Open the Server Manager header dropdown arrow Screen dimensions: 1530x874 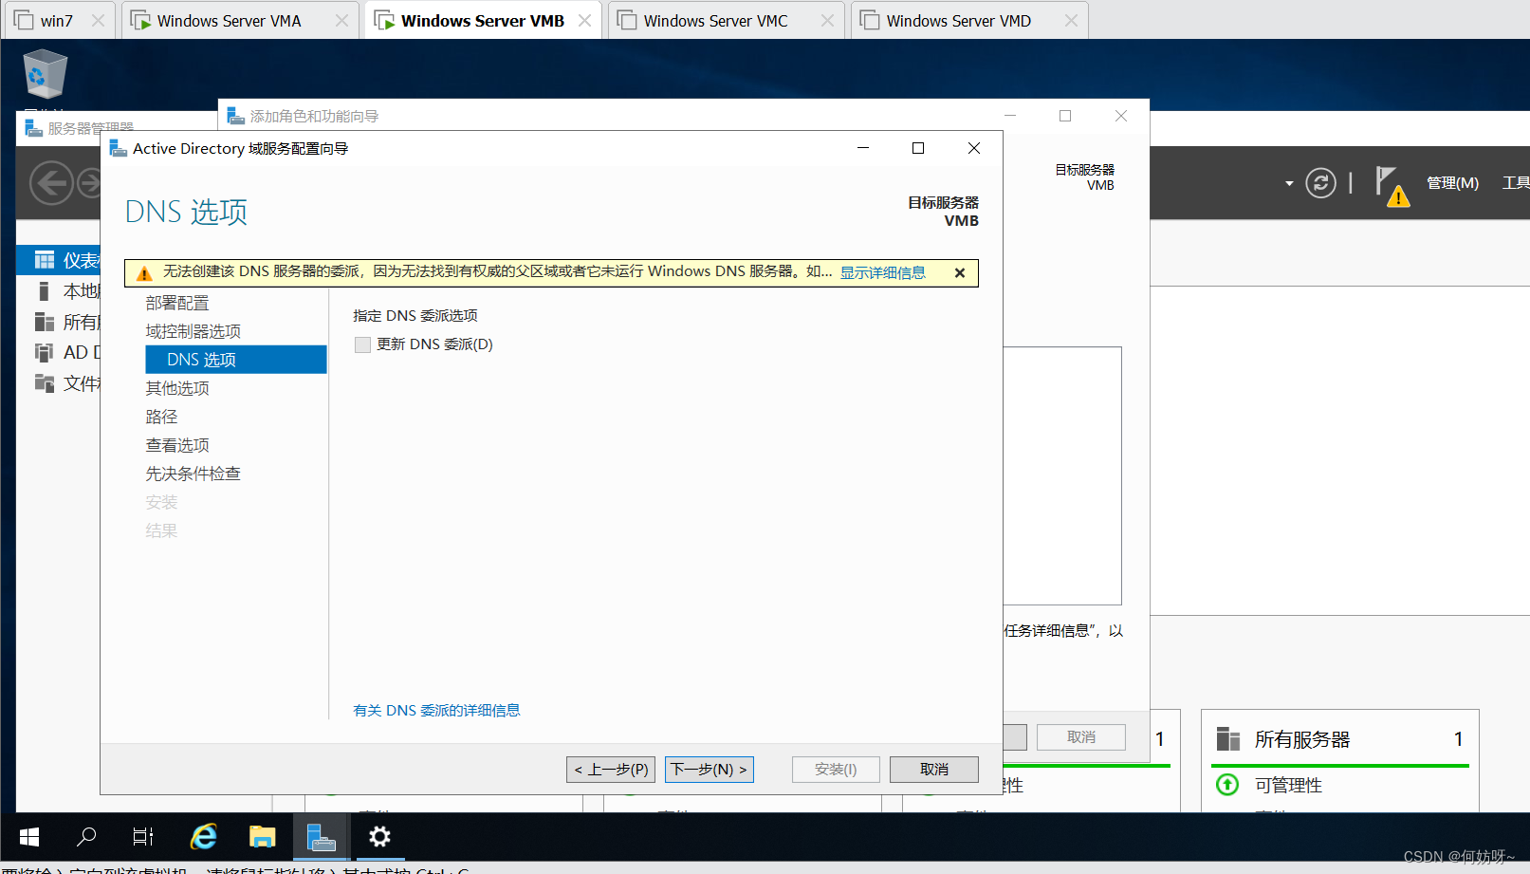[x=1289, y=183]
